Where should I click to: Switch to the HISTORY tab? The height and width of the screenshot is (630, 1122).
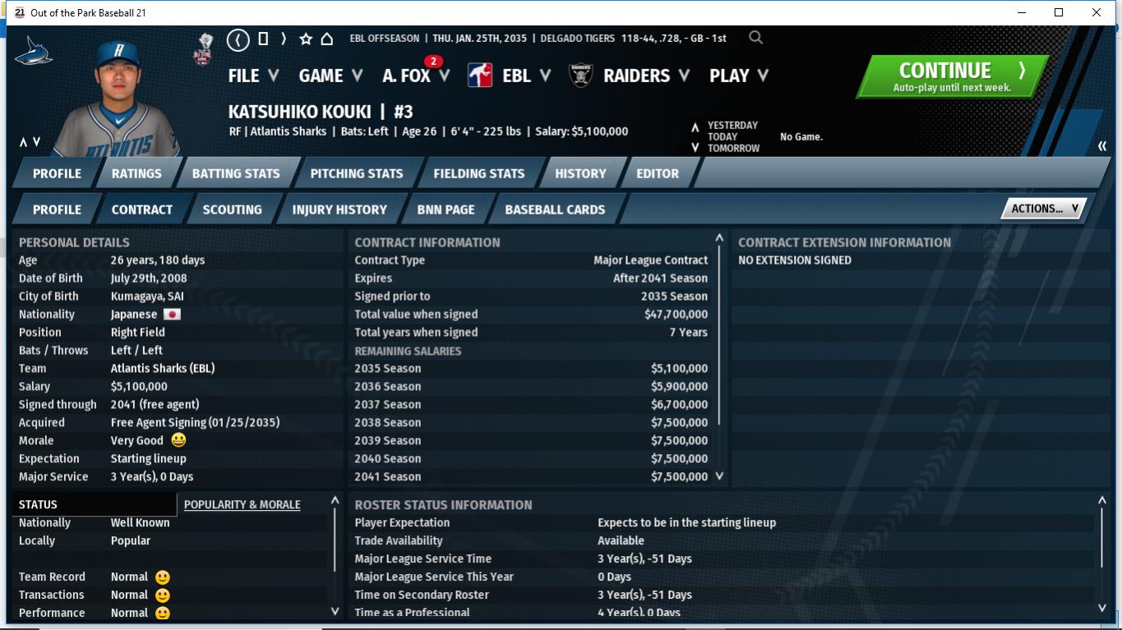580,173
